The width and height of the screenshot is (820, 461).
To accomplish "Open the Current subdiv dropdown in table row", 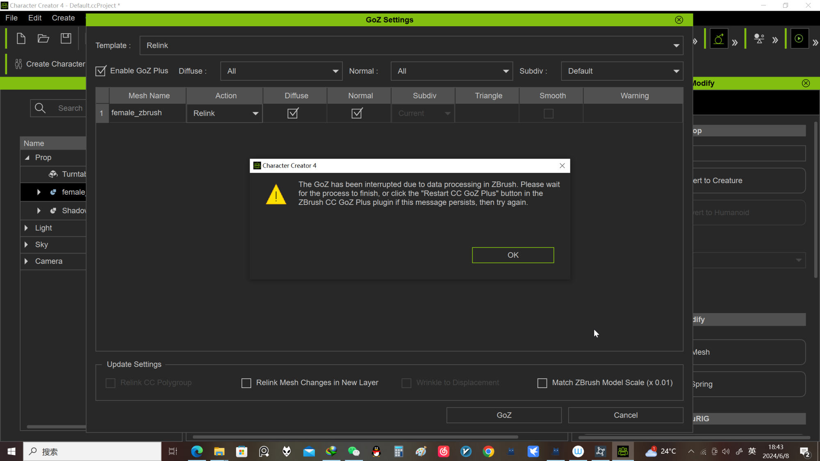I will 423,114.
